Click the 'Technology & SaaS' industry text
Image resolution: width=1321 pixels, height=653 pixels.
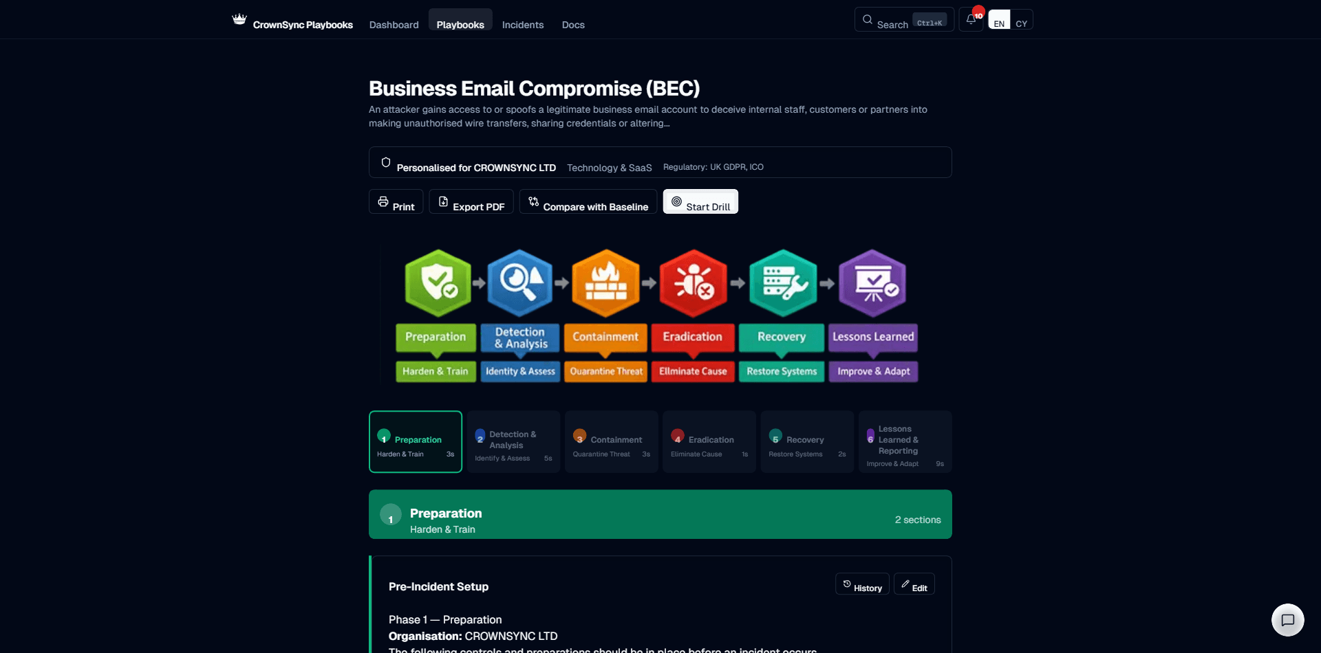click(610, 168)
